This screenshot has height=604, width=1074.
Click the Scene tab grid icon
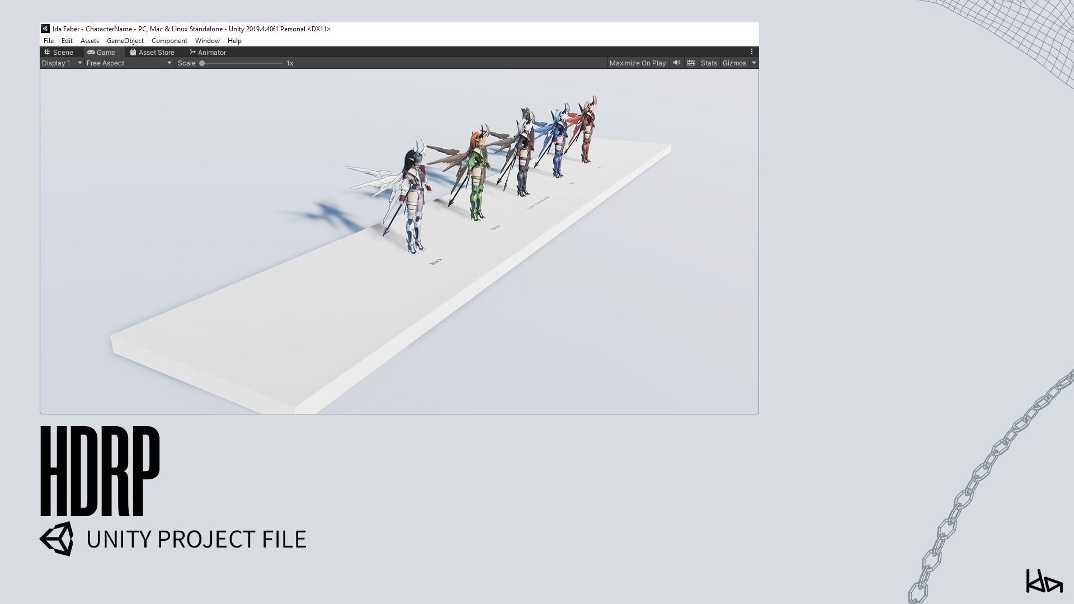(x=48, y=52)
